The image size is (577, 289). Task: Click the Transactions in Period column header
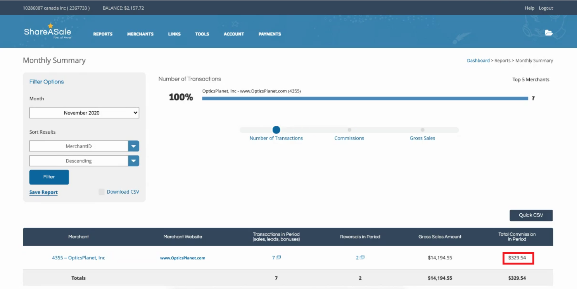(x=276, y=237)
